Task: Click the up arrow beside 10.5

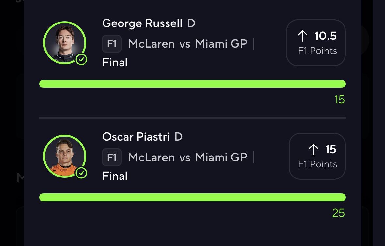Action: 303,36
